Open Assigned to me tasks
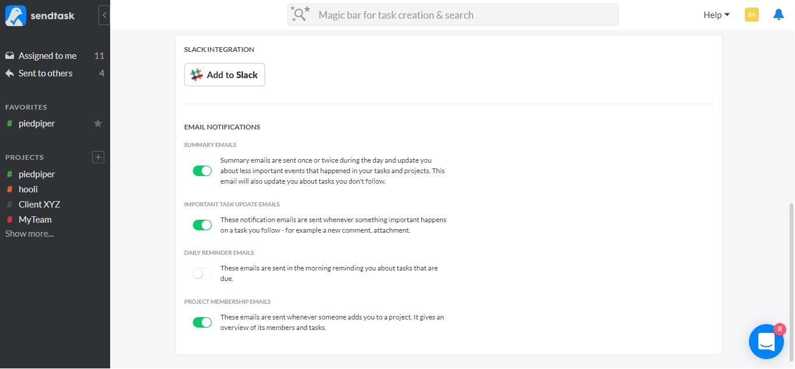 point(47,56)
